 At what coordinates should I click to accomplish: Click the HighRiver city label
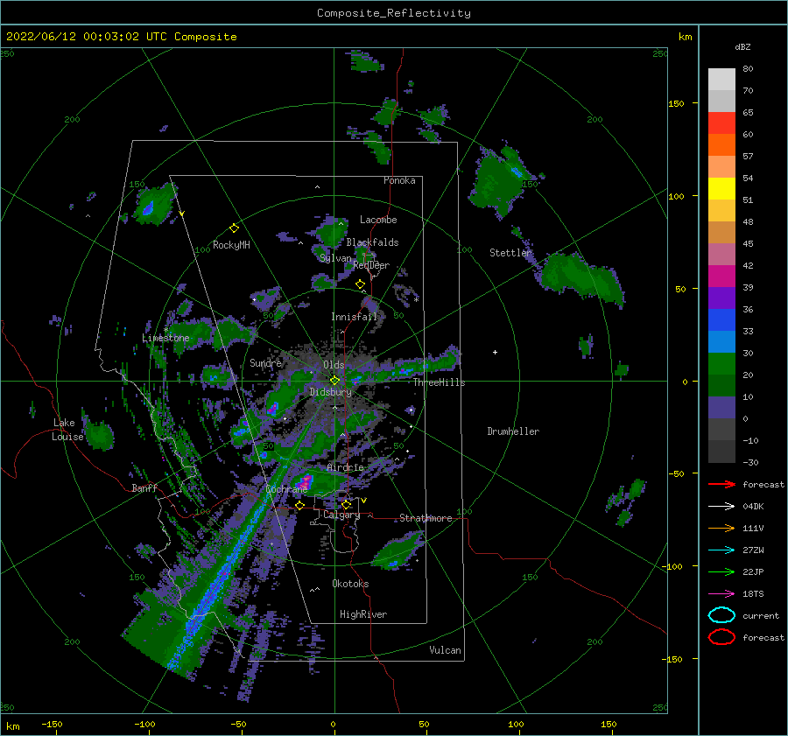(363, 614)
